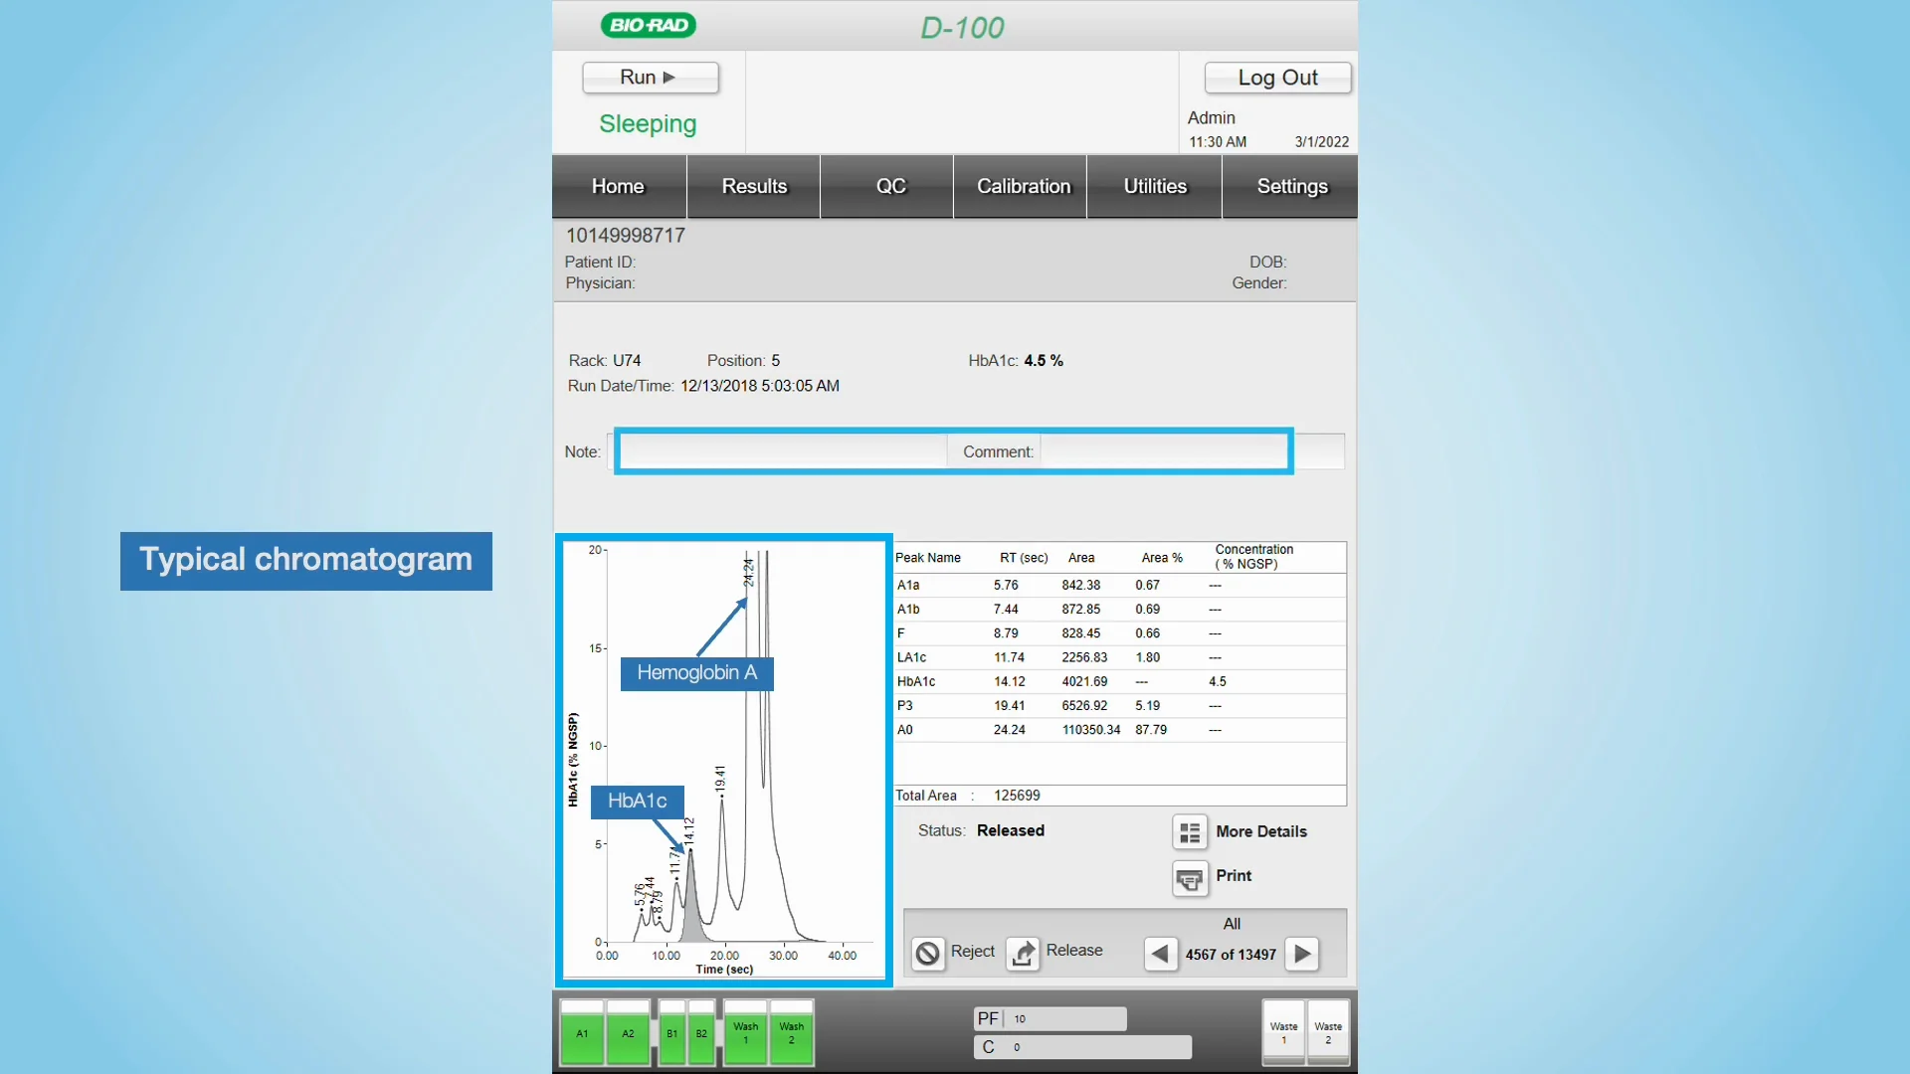Click the Release share icon
Viewport: 1910px width, 1074px height.
tap(1023, 953)
